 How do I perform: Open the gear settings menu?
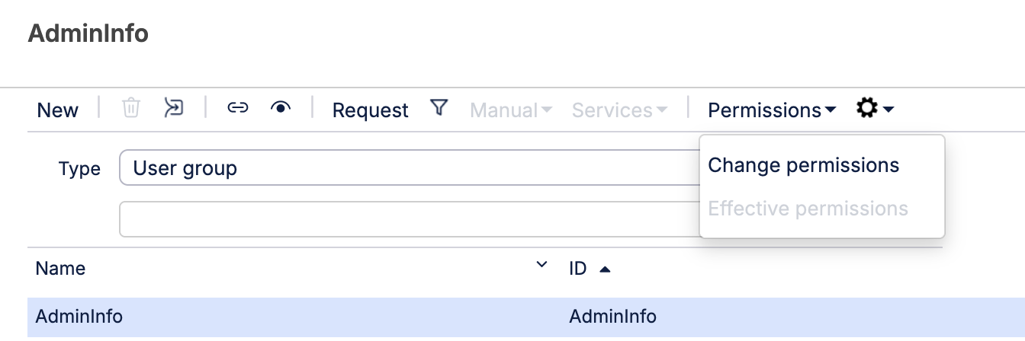coord(874,109)
